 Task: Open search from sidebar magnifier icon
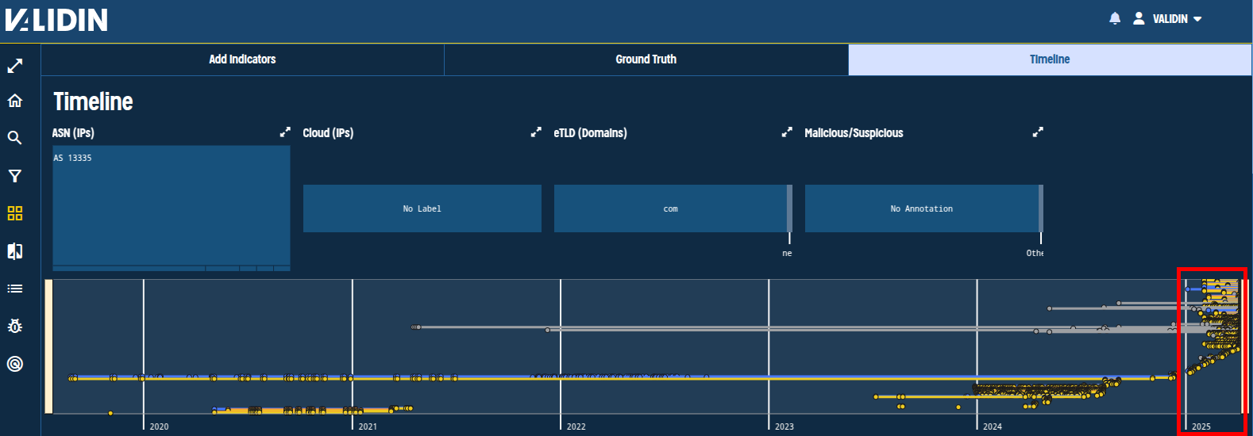coord(15,138)
